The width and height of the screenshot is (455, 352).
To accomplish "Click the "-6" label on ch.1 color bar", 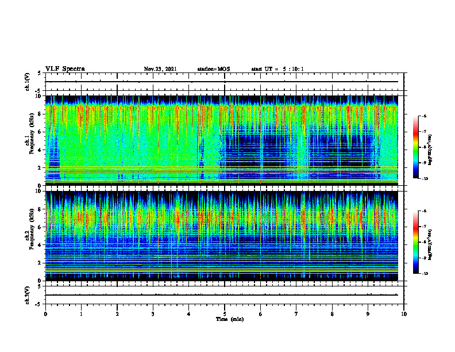I will coord(424,116).
